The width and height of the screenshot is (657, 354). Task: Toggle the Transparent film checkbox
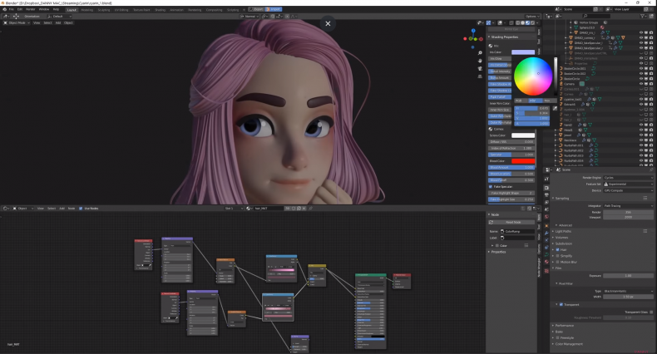pos(561,305)
